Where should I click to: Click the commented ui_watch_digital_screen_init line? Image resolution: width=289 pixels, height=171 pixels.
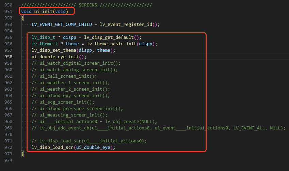pyautogui.click(x=76, y=63)
